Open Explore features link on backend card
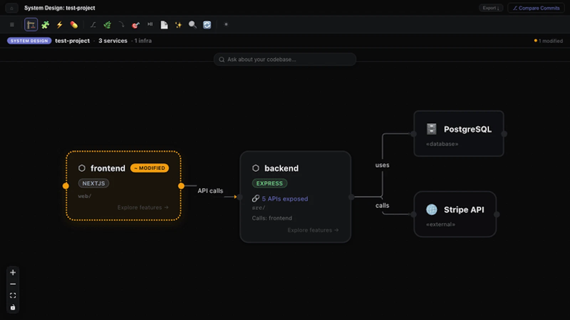 [313, 230]
